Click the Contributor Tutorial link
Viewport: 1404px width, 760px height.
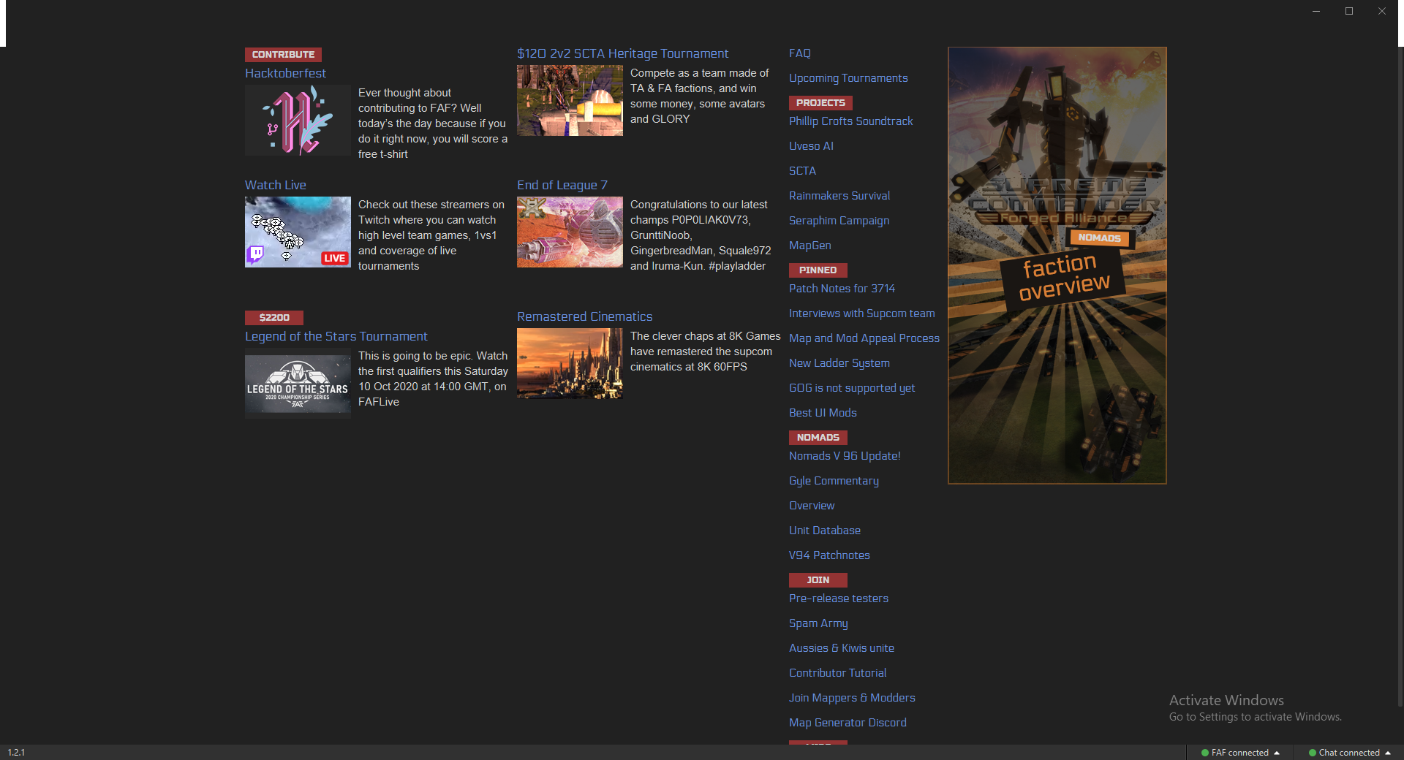coord(837,673)
